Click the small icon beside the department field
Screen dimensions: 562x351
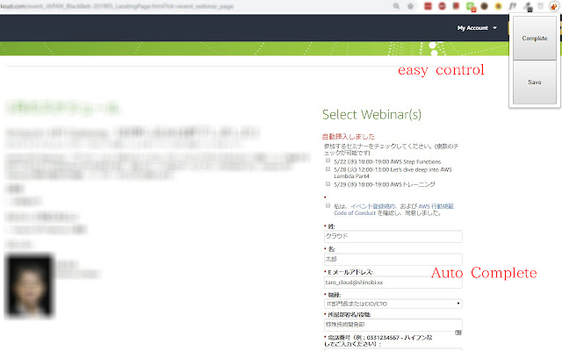point(458,333)
